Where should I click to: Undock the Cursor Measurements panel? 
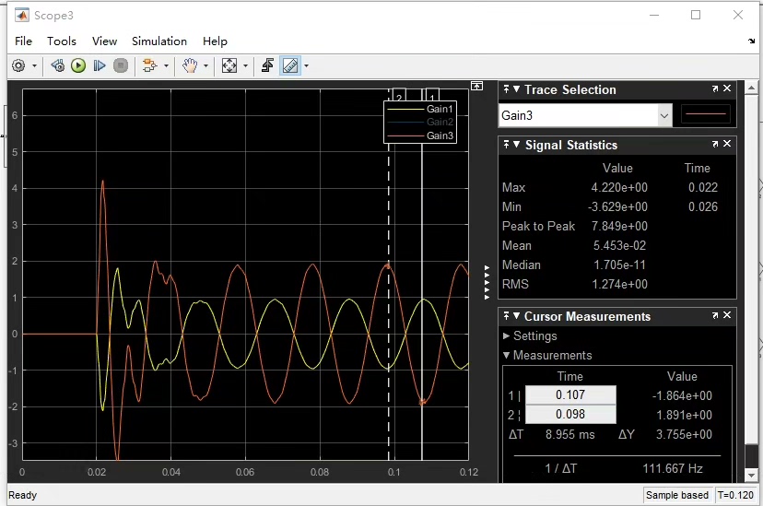click(x=715, y=316)
